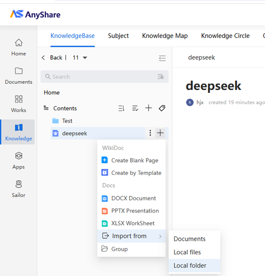This screenshot has height=276, width=265.
Task: Go to Home in the sidebar
Action: (19, 47)
